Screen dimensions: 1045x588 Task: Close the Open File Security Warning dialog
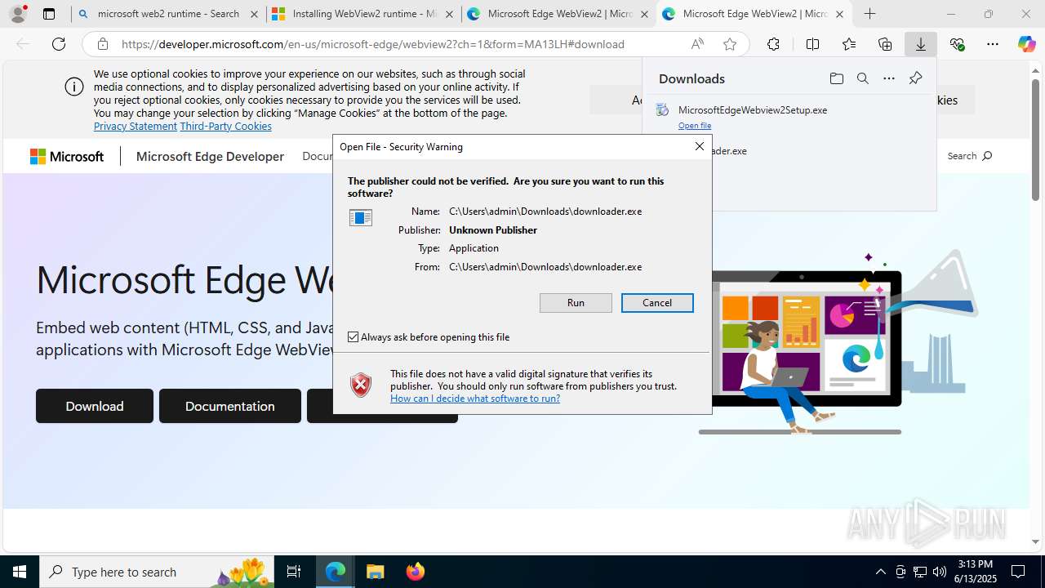tap(699, 146)
